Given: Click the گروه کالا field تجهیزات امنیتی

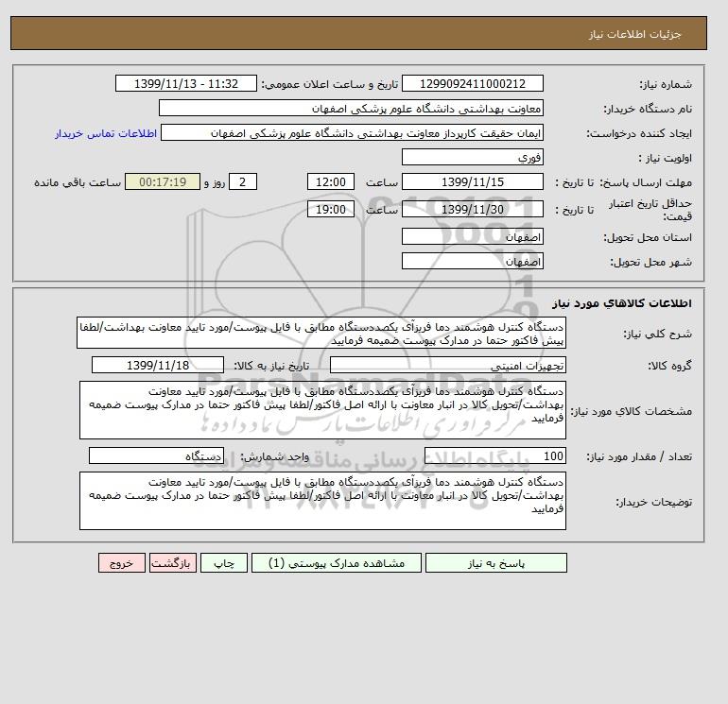Looking at the screenshot, I should tap(447, 365).
